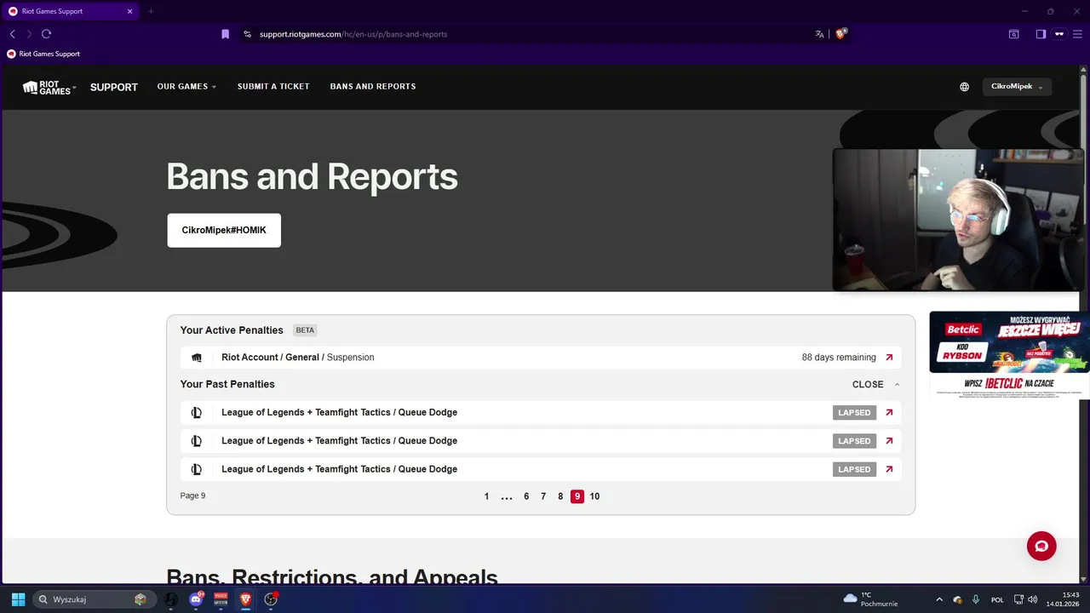Go back to previous page
The height and width of the screenshot is (613, 1090).
pyautogui.click(x=12, y=34)
